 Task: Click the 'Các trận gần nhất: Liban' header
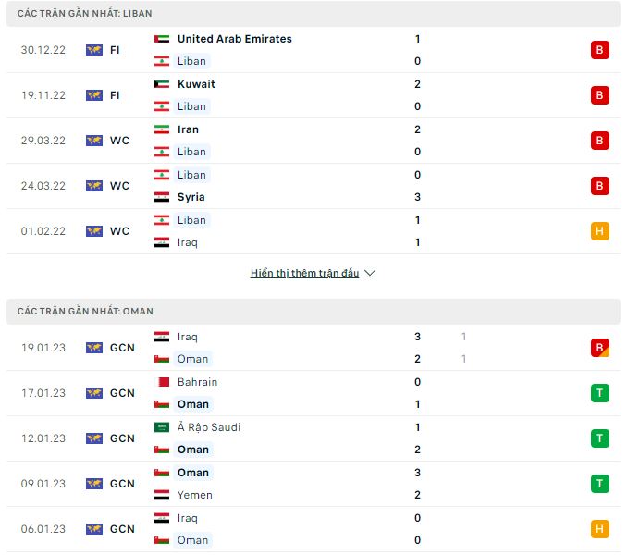click(x=85, y=14)
